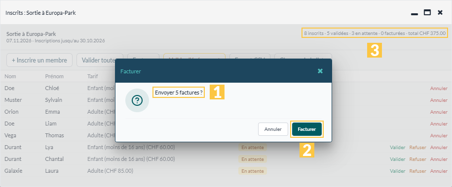Click the first name 'Lya'

coord(49,147)
